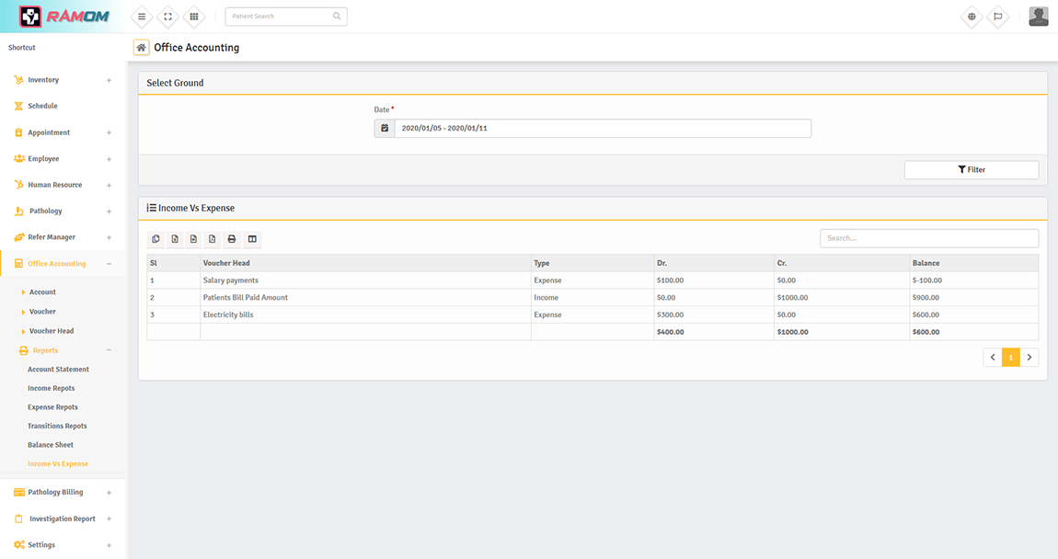This screenshot has width=1058, height=559.
Task: Toggle the sidebar with the hamburger icon
Action: pos(142,17)
